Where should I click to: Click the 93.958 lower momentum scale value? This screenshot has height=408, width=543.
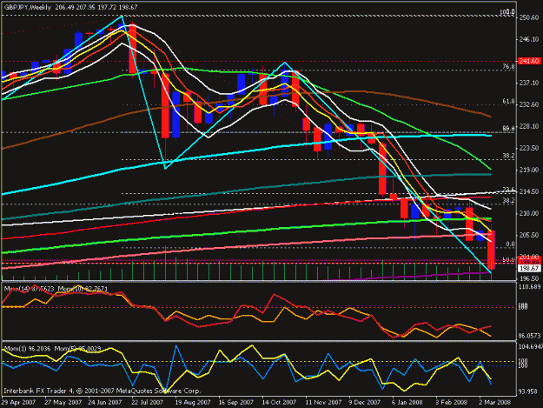528,391
